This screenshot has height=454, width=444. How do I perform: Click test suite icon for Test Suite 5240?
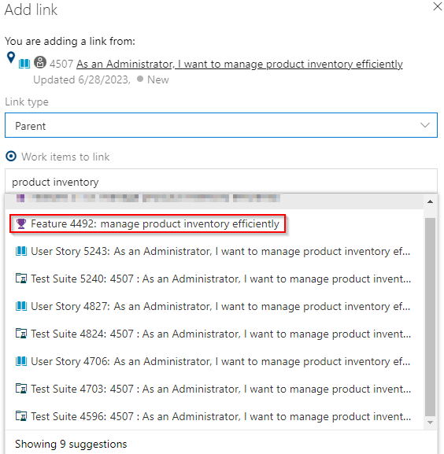[20, 279]
